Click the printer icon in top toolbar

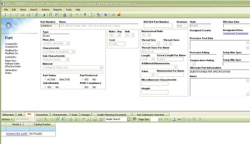pyautogui.click(x=43, y=15)
